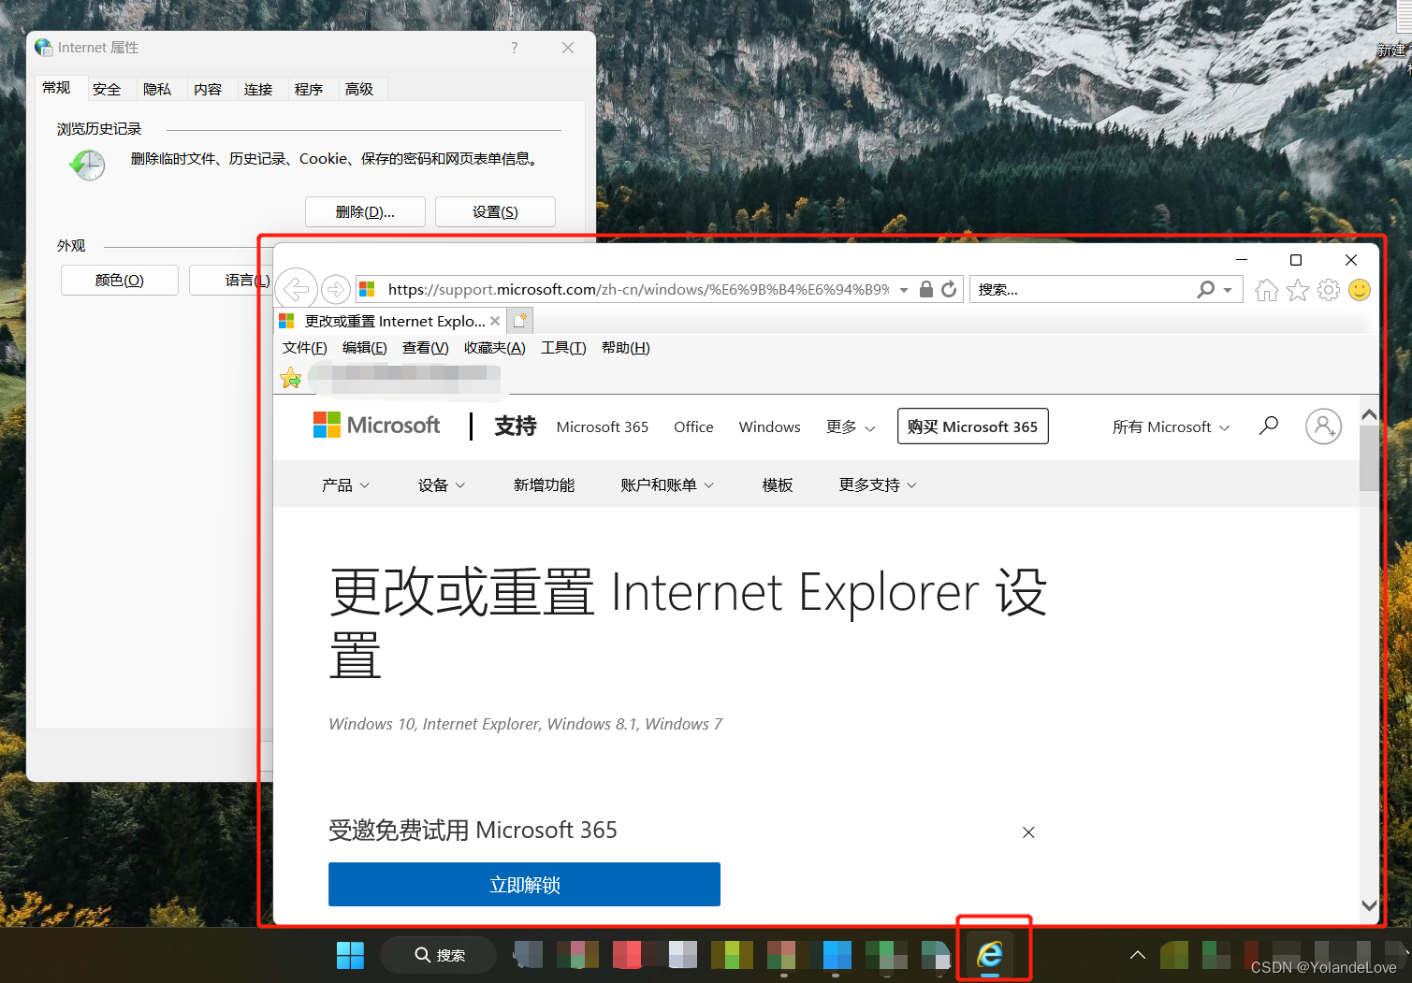The image size is (1412, 983).
Task: Open the Windows Start button
Action: click(x=350, y=955)
